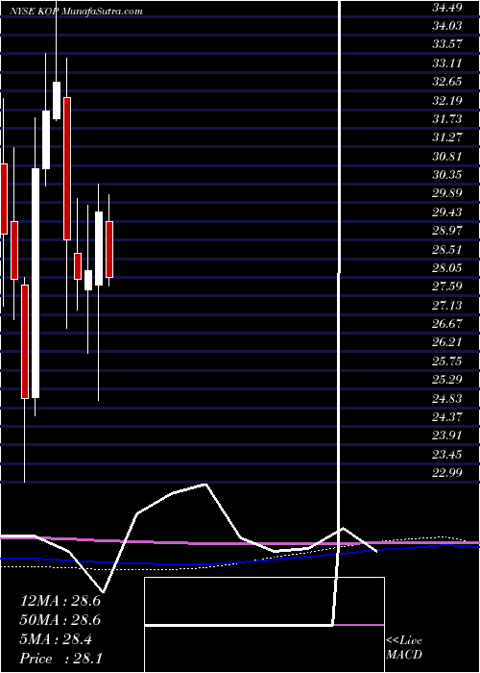Viewport: 480px width, 673px height.
Task: Click the 28.05 price axis label
Action: coord(447,268)
